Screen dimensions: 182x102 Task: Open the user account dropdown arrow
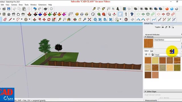[120, 19]
